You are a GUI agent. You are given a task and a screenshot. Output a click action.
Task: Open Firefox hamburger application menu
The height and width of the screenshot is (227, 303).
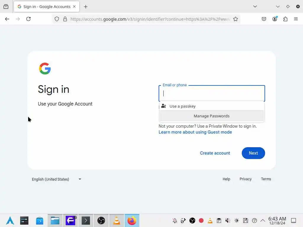[x=296, y=19]
